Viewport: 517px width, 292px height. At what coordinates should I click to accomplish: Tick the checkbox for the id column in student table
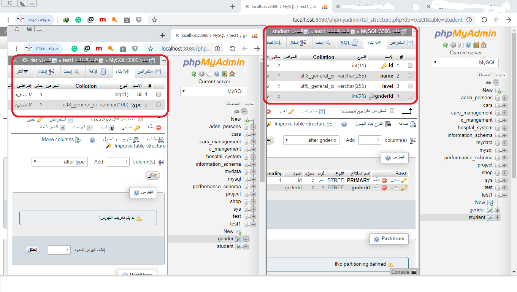(410, 66)
